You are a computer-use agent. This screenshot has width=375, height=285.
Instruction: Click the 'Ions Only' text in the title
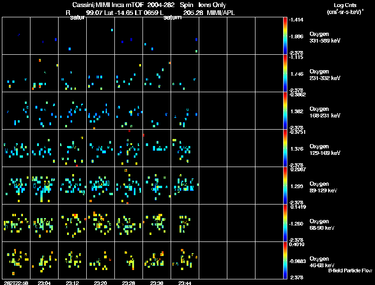pos(212,5)
